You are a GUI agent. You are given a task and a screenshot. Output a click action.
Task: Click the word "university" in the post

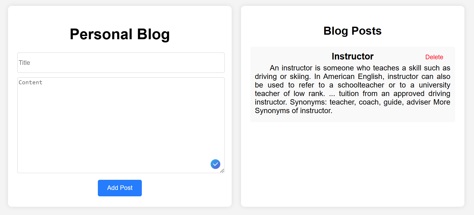435,85
